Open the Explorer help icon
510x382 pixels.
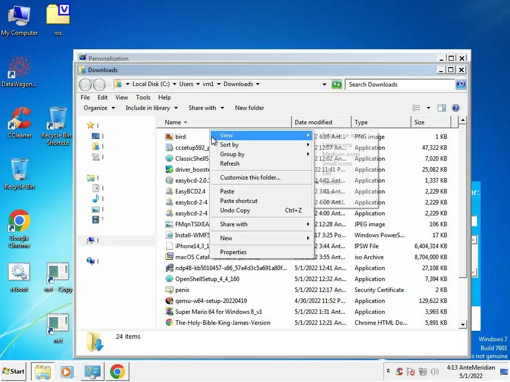coord(456,108)
